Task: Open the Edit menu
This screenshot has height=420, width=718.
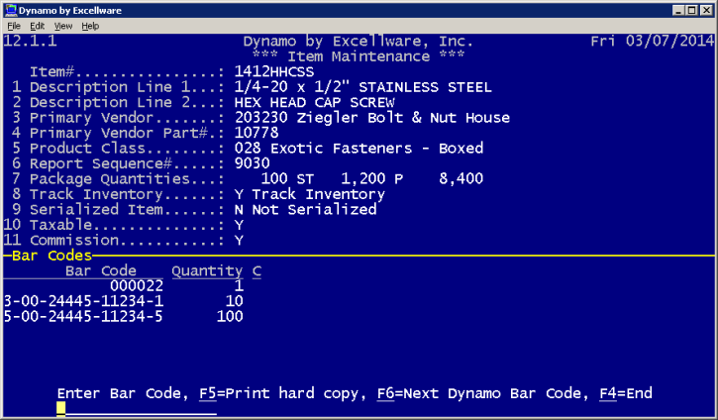Action: pyautogui.click(x=37, y=26)
